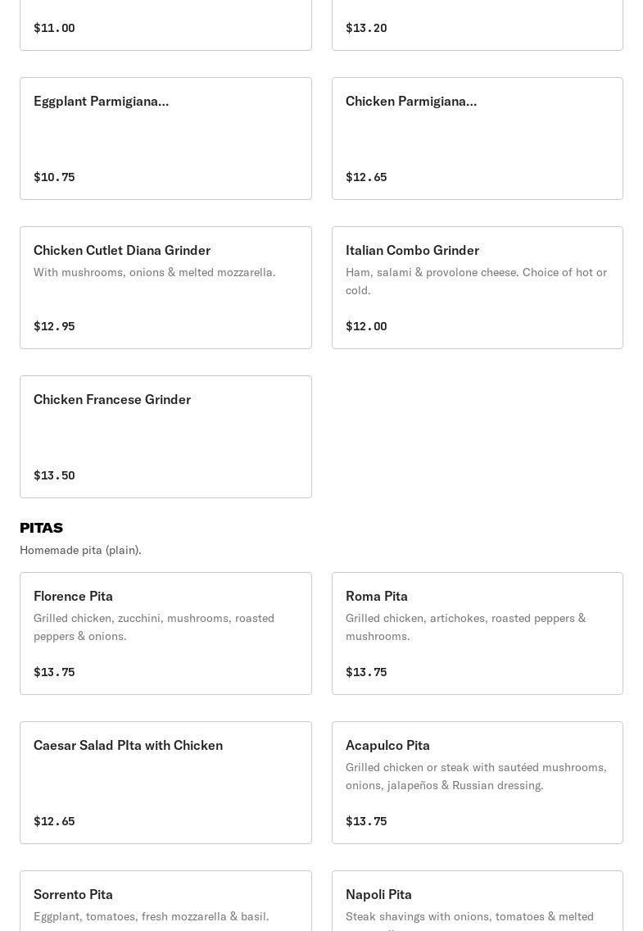Viewport: 643px width, 931px height.
Task: Click the $12.95 price on Chicken Cutlet Diana
Action: coord(54,327)
